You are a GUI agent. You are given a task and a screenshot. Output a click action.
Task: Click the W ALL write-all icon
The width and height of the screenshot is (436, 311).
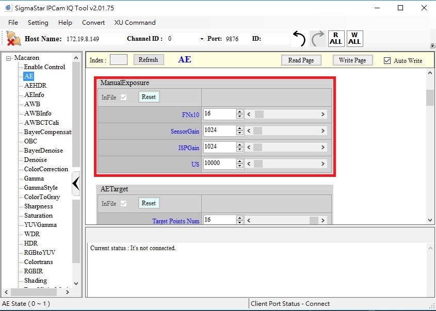(x=354, y=39)
